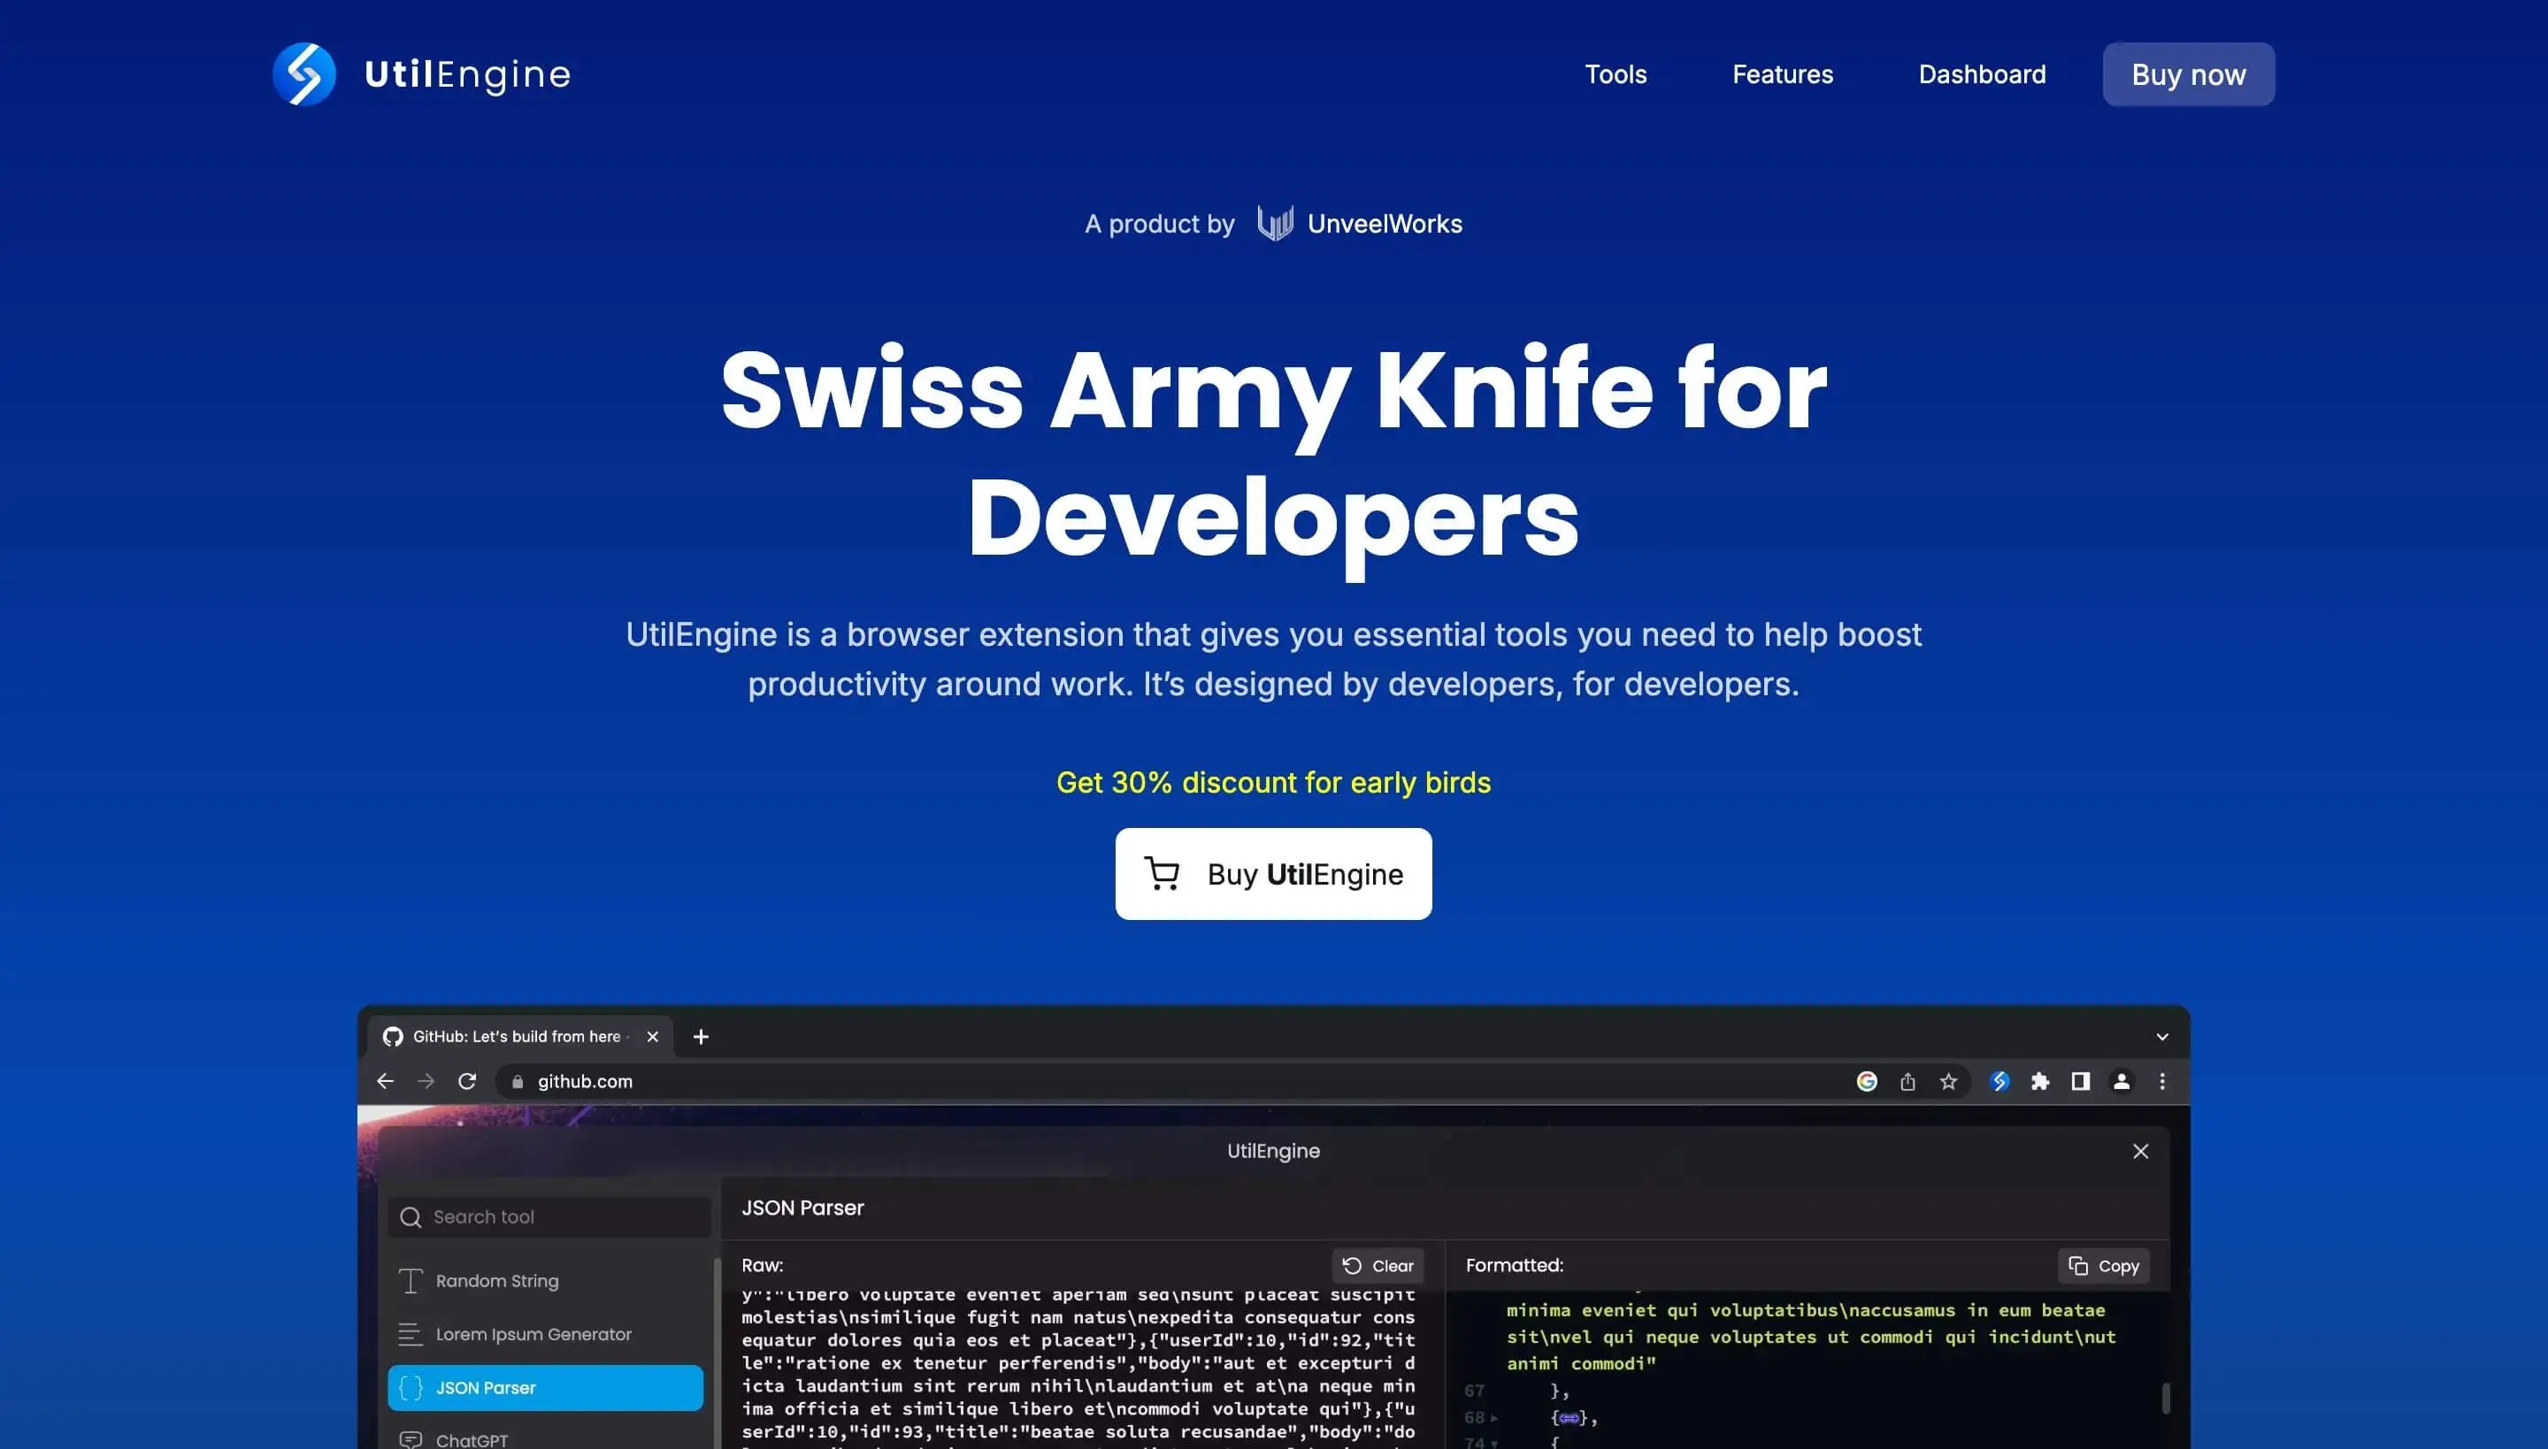
Task: Open the tab search chevron dropdown
Action: click(x=2162, y=1036)
